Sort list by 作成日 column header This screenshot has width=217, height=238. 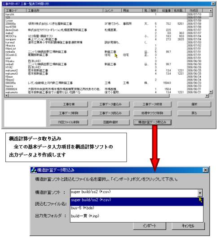(194, 10)
